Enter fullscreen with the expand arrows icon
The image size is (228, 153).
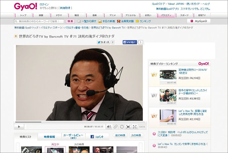(x=134, y=127)
